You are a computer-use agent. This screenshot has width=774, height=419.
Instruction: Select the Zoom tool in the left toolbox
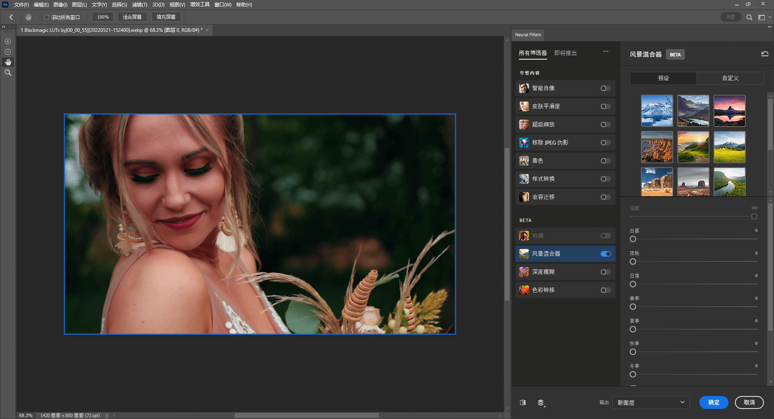pyautogui.click(x=8, y=73)
